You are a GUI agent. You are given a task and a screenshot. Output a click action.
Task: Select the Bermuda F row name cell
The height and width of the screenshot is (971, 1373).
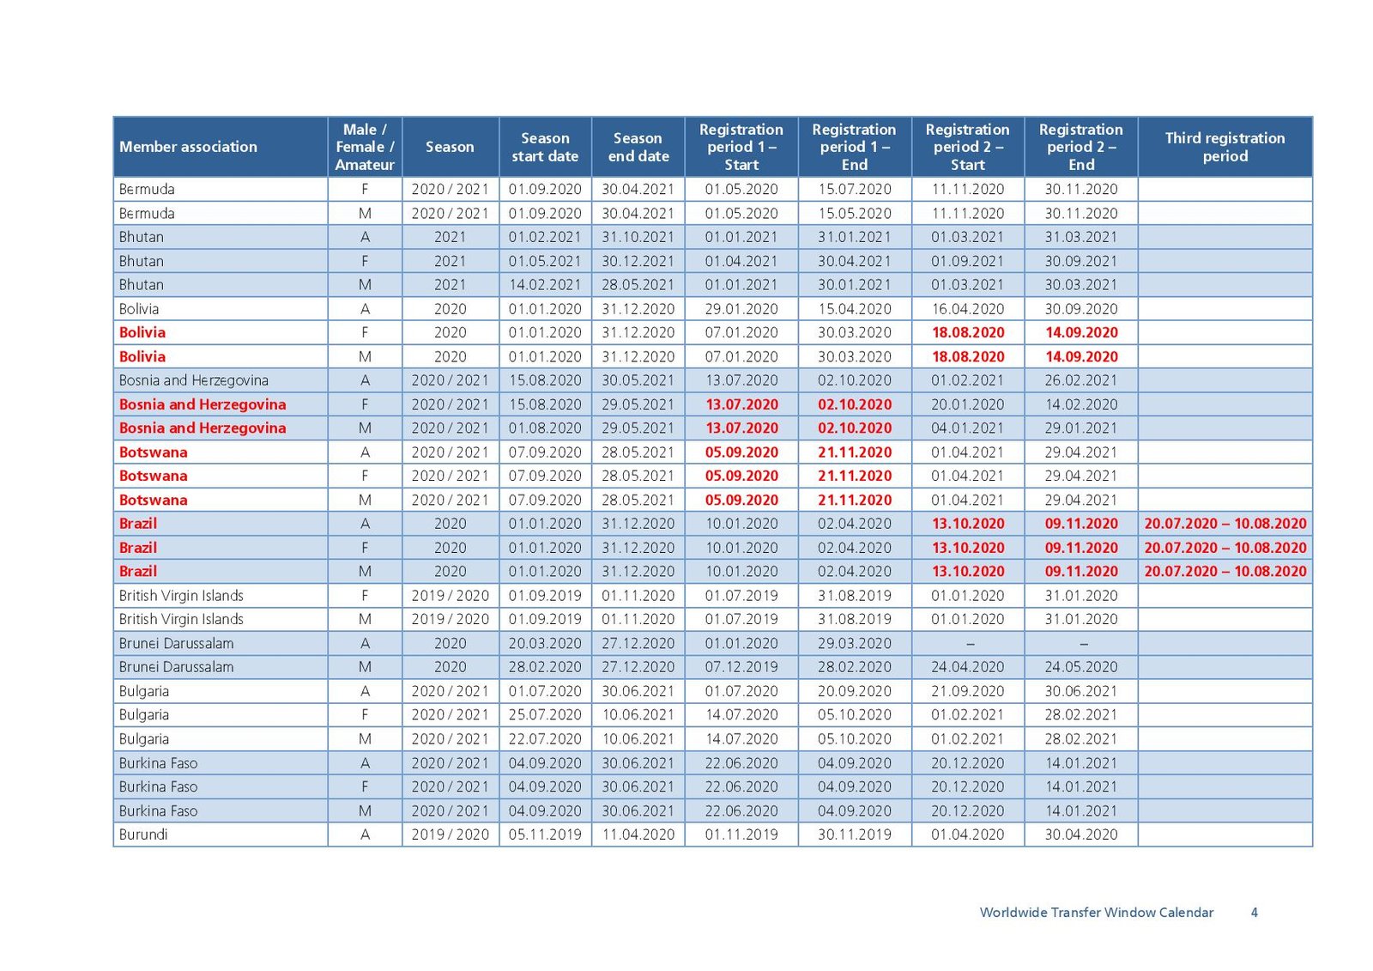[x=221, y=189]
